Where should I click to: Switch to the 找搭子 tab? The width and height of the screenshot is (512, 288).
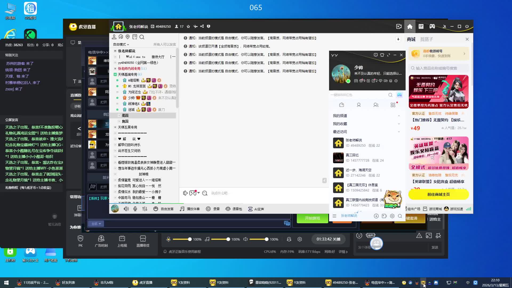click(x=426, y=39)
